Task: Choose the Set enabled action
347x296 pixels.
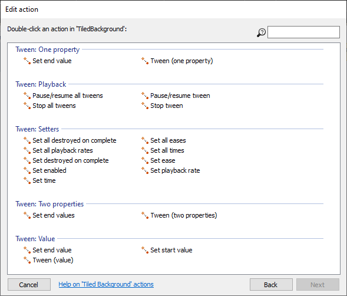Action: pos(49,170)
